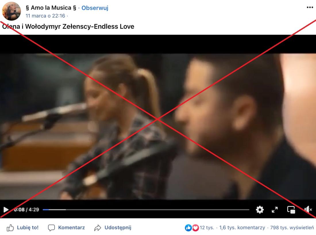This screenshot has height=235, width=316.
Task: Play the video
Action: 6,210
